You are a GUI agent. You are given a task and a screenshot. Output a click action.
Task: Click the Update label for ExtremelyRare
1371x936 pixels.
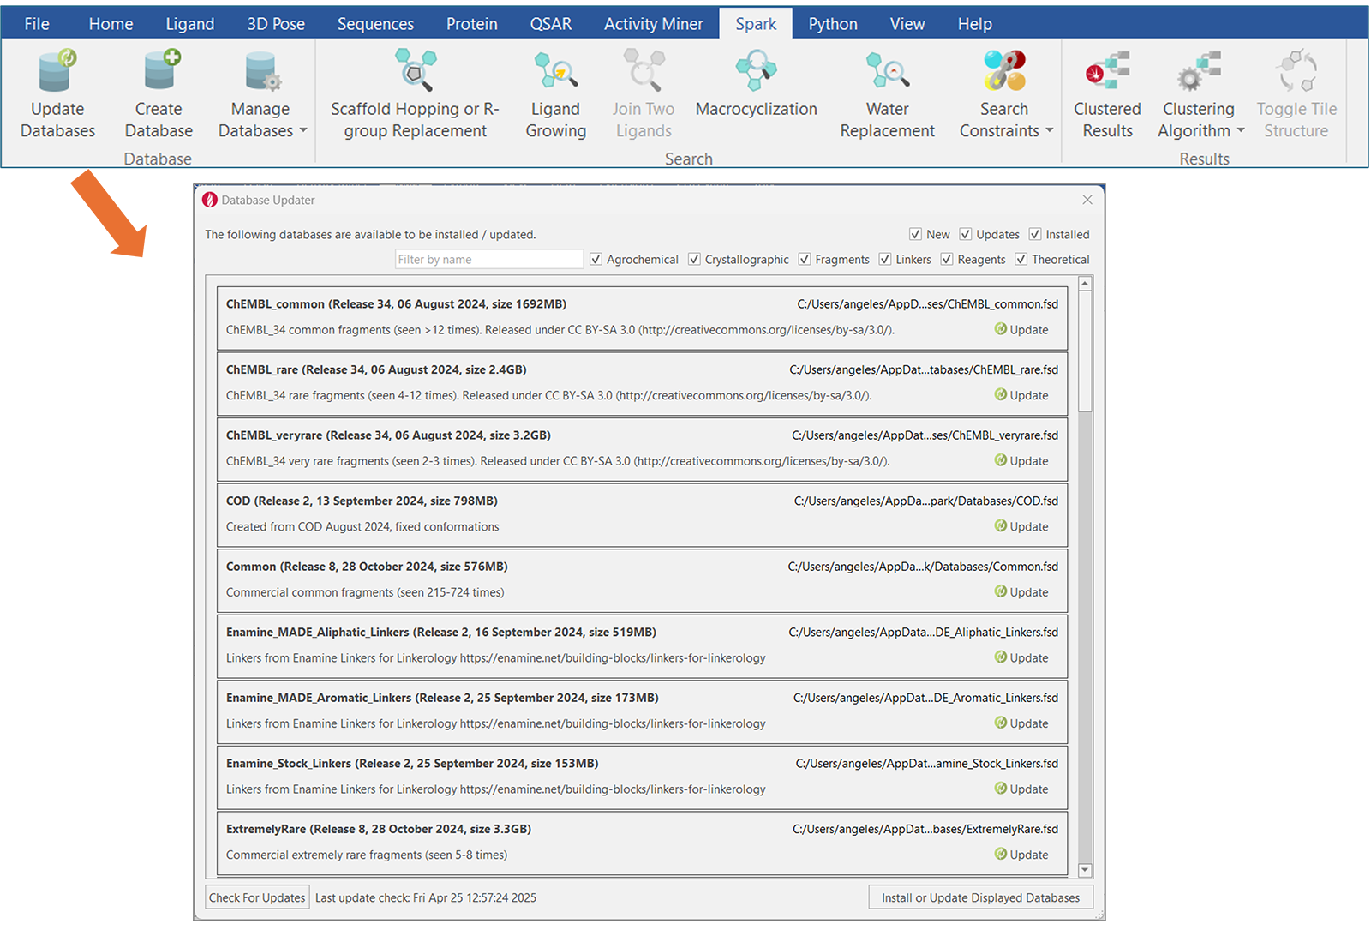(x=1029, y=855)
